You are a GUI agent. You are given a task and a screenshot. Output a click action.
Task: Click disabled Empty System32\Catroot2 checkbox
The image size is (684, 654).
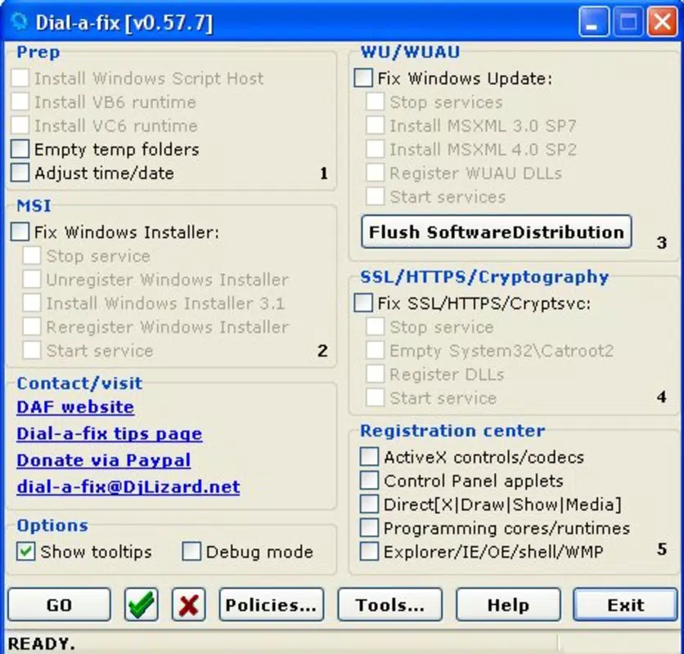376,350
